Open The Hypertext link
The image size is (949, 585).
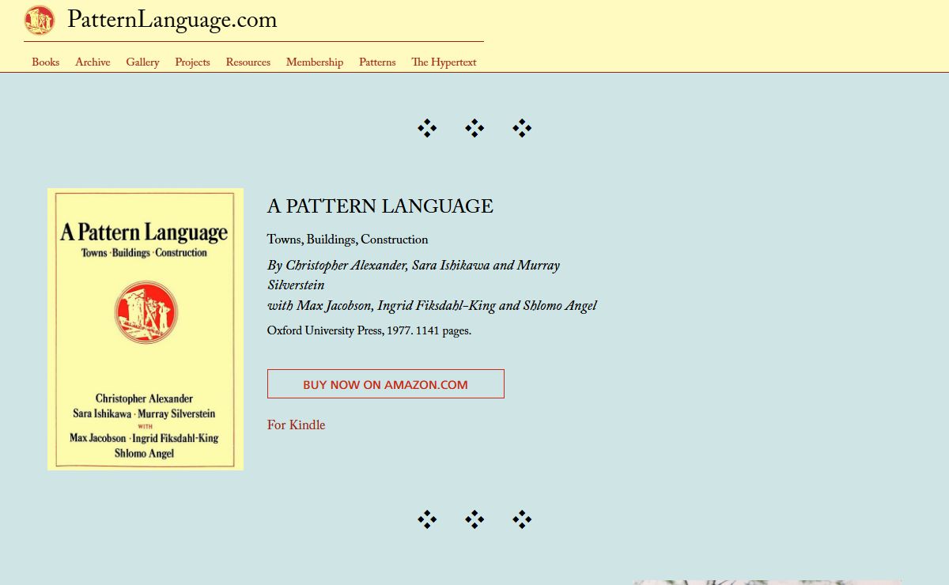tap(444, 62)
